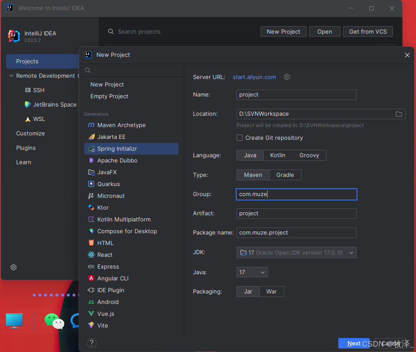Select Java as the language

pos(250,155)
